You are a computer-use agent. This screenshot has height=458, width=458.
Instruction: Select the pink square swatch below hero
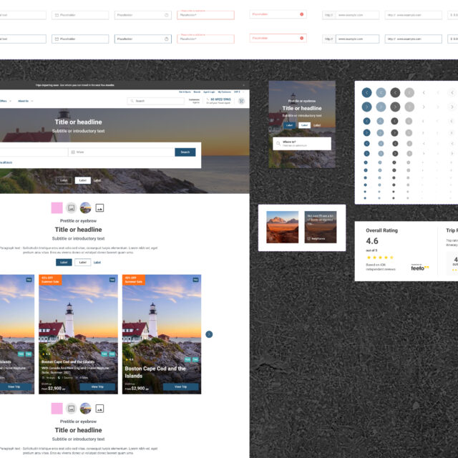(x=57, y=208)
